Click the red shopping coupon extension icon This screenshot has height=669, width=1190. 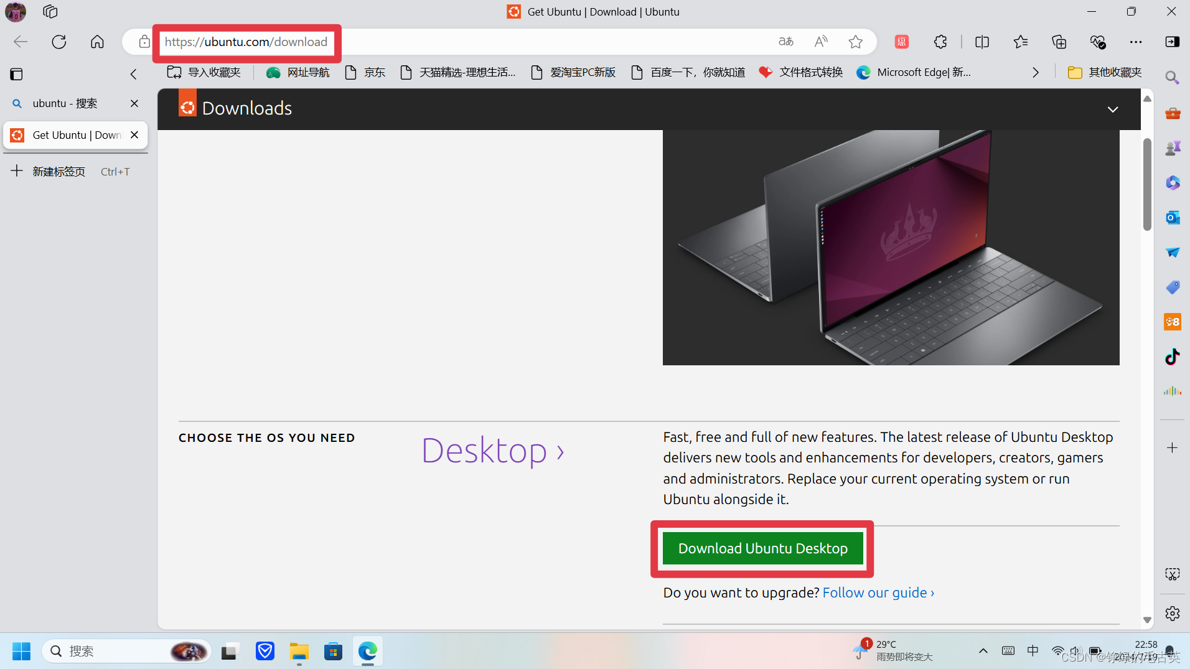point(902,42)
